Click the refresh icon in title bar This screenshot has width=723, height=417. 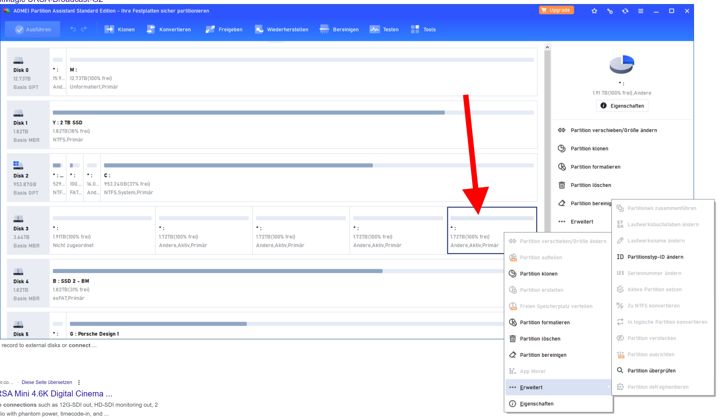point(625,11)
